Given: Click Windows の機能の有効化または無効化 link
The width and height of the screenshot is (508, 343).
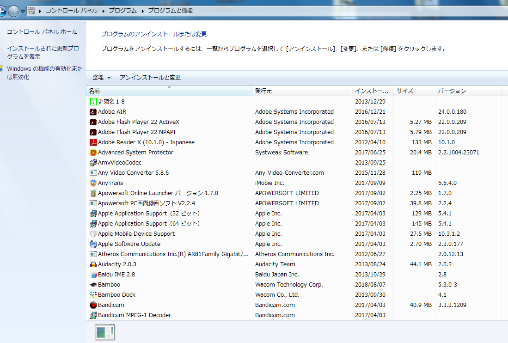Looking at the screenshot, I should click(44, 73).
